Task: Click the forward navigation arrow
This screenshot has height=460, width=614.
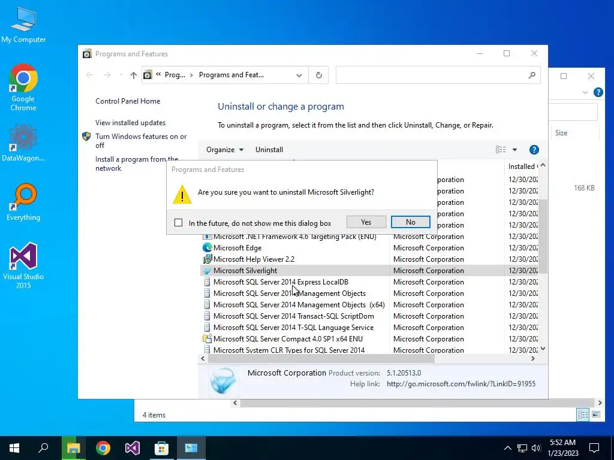Action: click(x=107, y=75)
